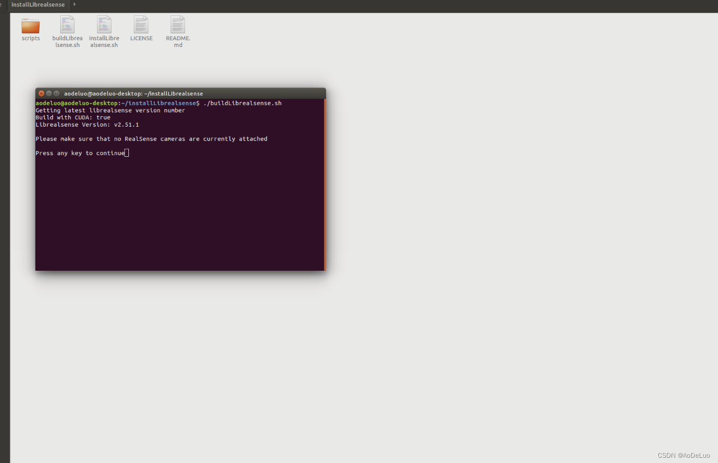
Task: Click the ./buildLibrealsense.sh command text
Action: coord(243,103)
